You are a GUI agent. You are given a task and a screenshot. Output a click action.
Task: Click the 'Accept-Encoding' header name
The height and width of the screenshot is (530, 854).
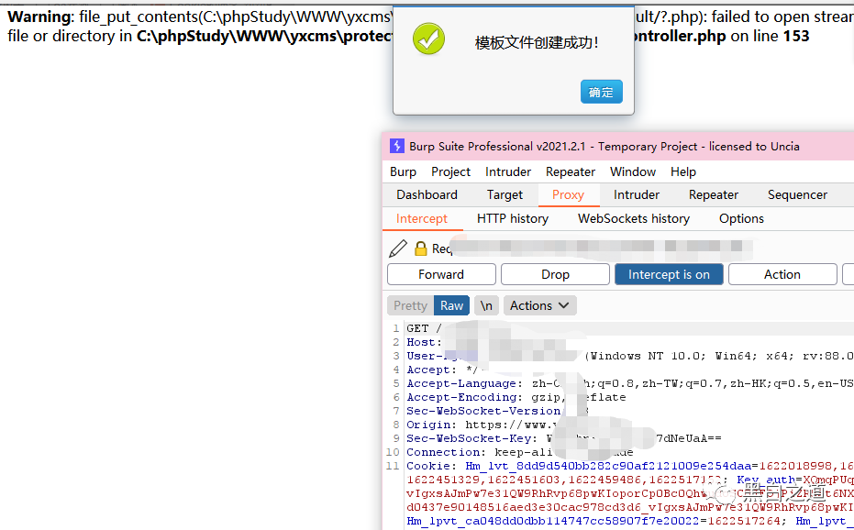pyautogui.click(x=464, y=397)
